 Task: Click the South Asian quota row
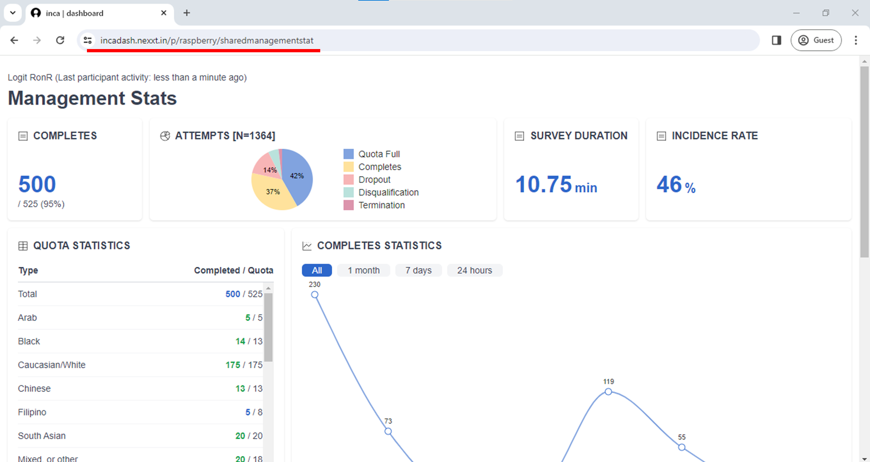point(140,436)
